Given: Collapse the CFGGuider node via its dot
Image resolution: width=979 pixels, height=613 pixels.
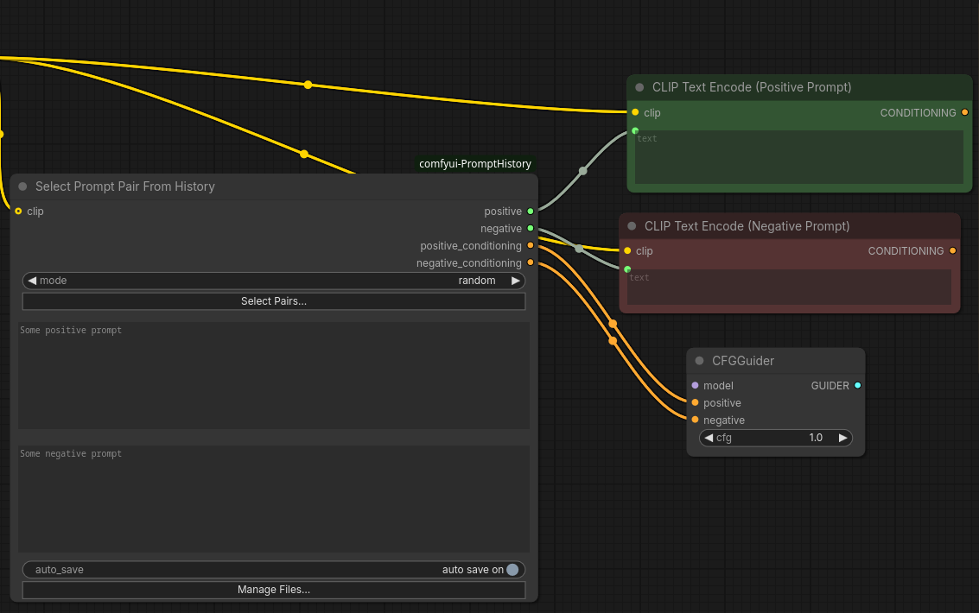Looking at the screenshot, I should coord(699,360).
